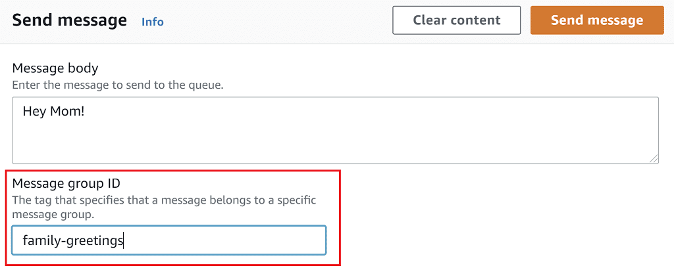
Task: Click the "Enter the message to send" hint
Action: (x=118, y=85)
